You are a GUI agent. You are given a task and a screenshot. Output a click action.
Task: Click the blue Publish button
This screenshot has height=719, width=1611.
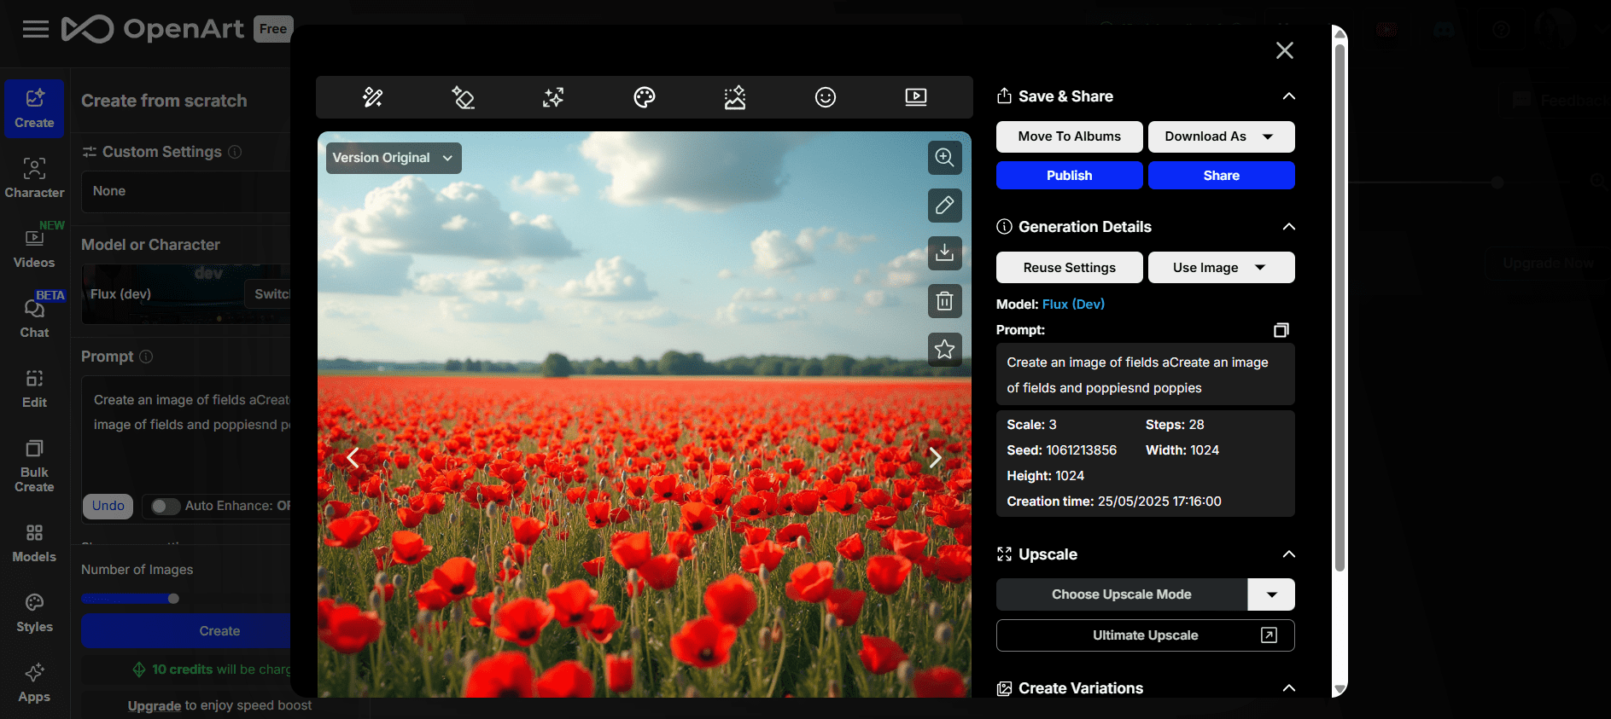click(x=1069, y=176)
